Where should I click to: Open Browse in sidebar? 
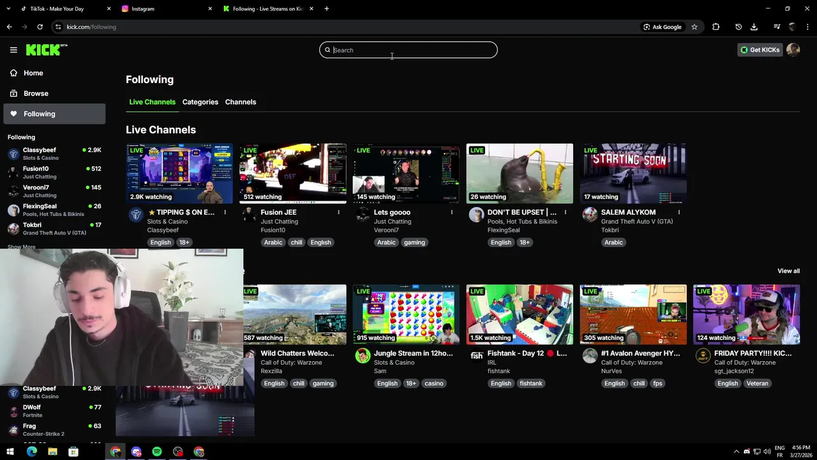coord(54,93)
